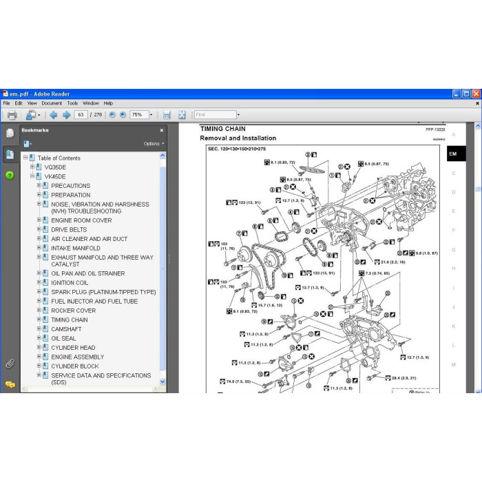Click the Find search field
The height and width of the screenshot is (482, 482).
click(x=215, y=115)
